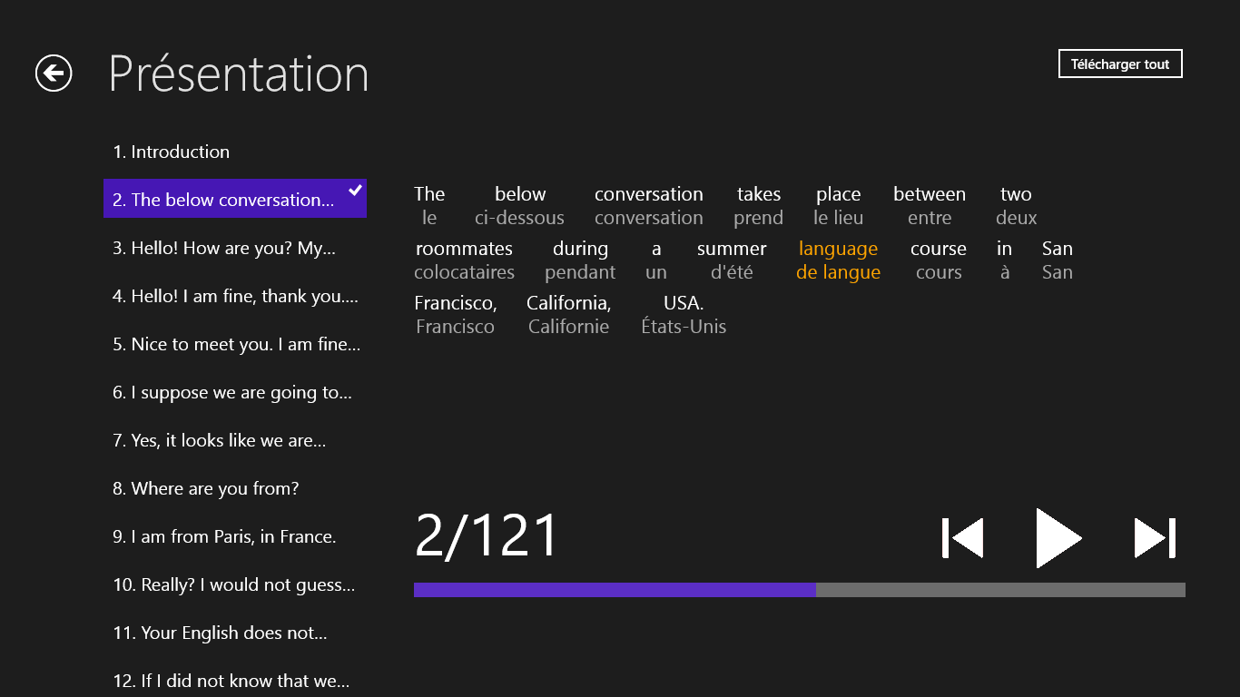The height and width of the screenshot is (697, 1240).
Task: Play the current sentence audio
Action: pyautogui.click(x=1058, y=538)
